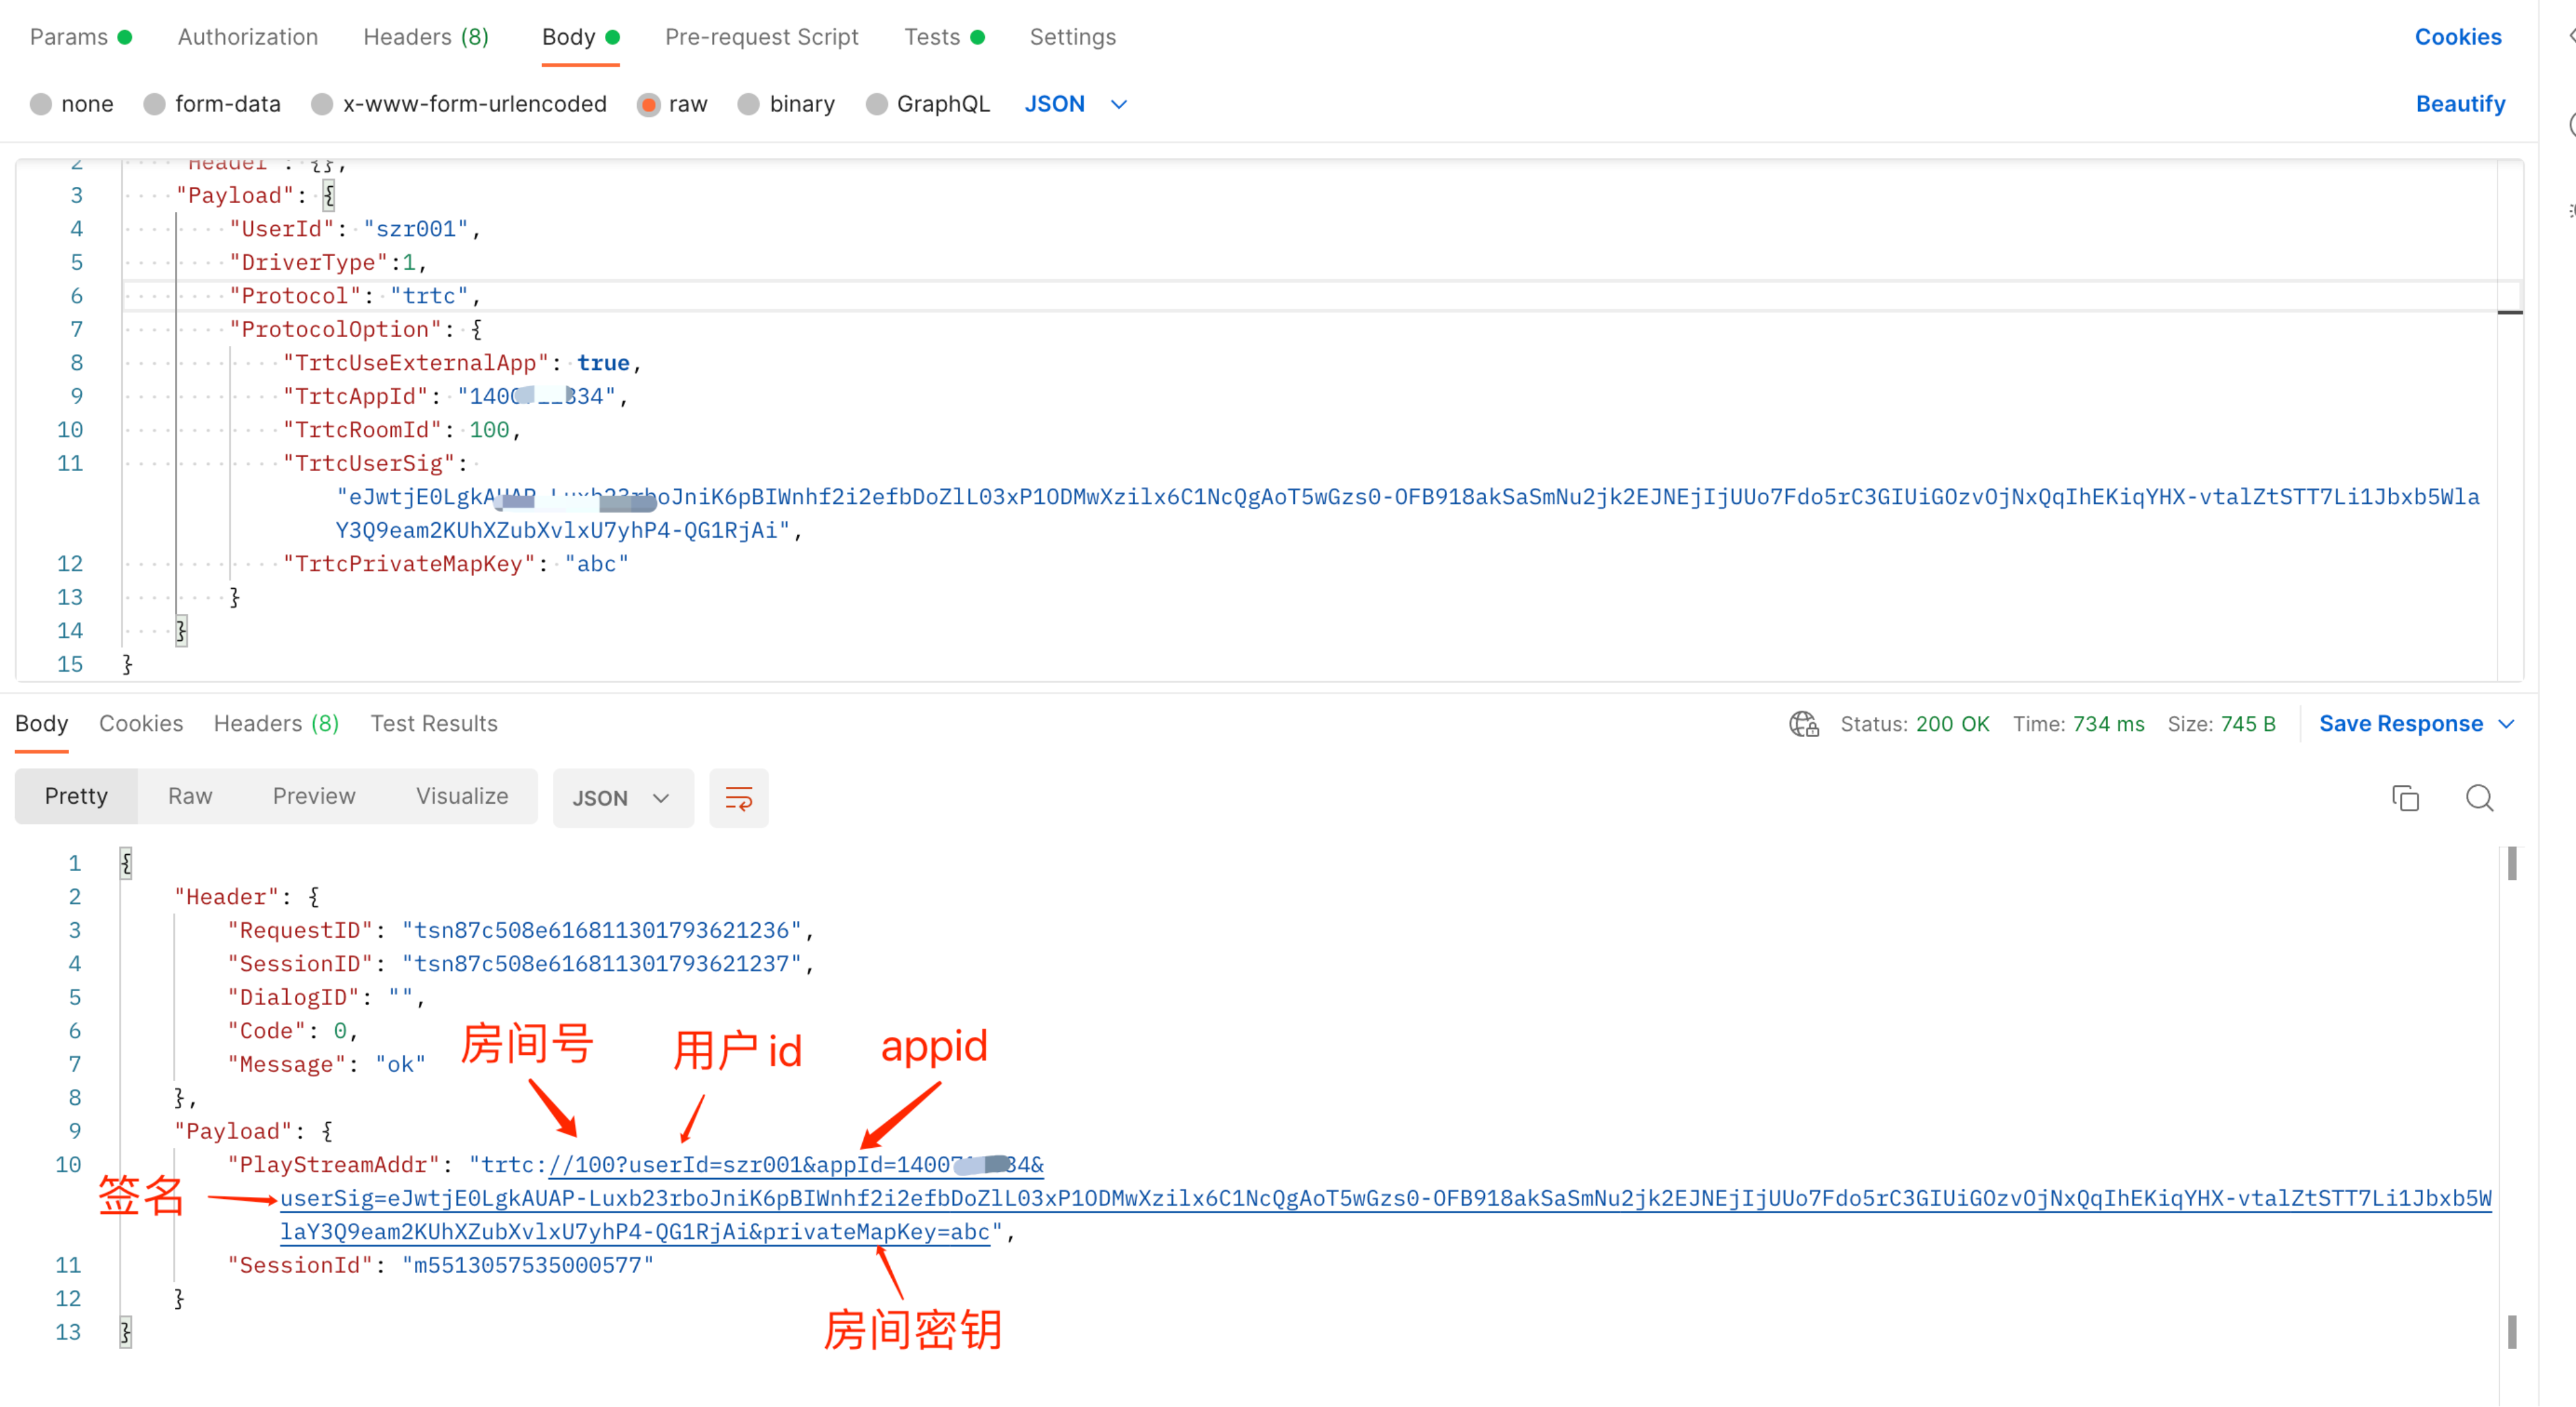Image resolution: width=2576 pixels, height=1407 pixels.
Task: Open the Test Results response tab
Action: [x=433, y=723]
